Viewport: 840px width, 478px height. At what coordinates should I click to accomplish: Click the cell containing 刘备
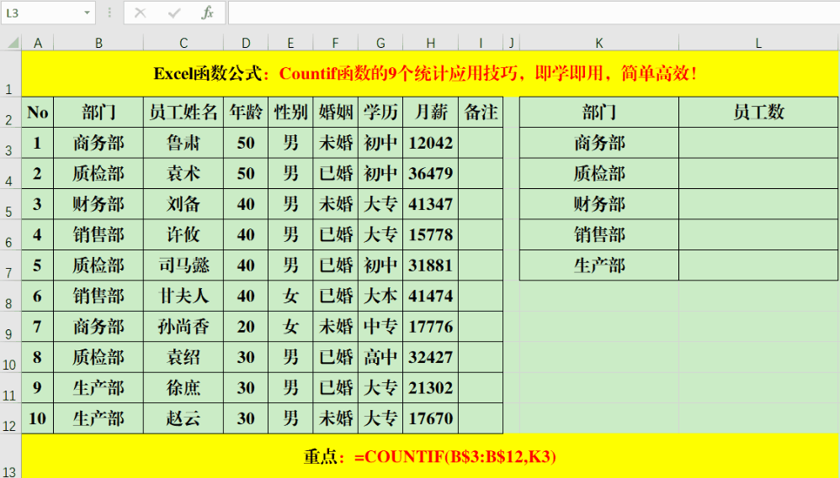pyautogui.click(x=183, y=204)
